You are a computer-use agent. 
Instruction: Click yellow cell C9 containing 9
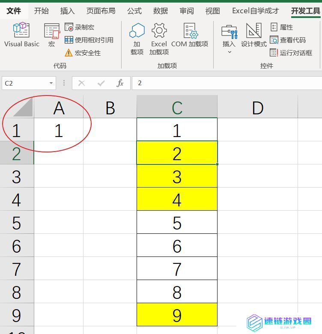[177, 315]
